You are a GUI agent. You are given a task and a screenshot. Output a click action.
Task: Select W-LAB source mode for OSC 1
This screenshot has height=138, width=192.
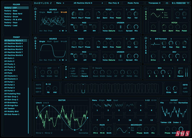point(64,12)
